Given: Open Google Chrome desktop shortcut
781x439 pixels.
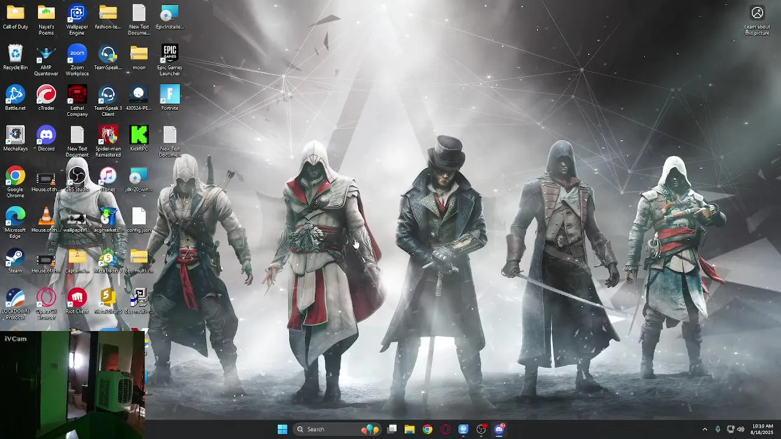Looking at the screenshot, I should click(15, 183).
